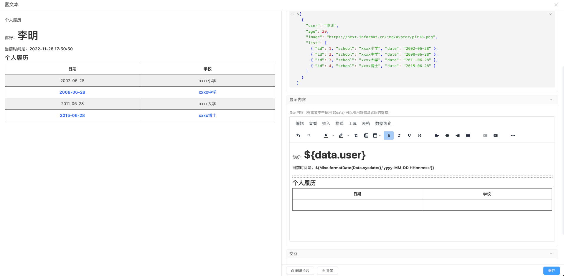The image size is (564, 276).
Task: Click the align center icon
Action: [x=447, y=135]
